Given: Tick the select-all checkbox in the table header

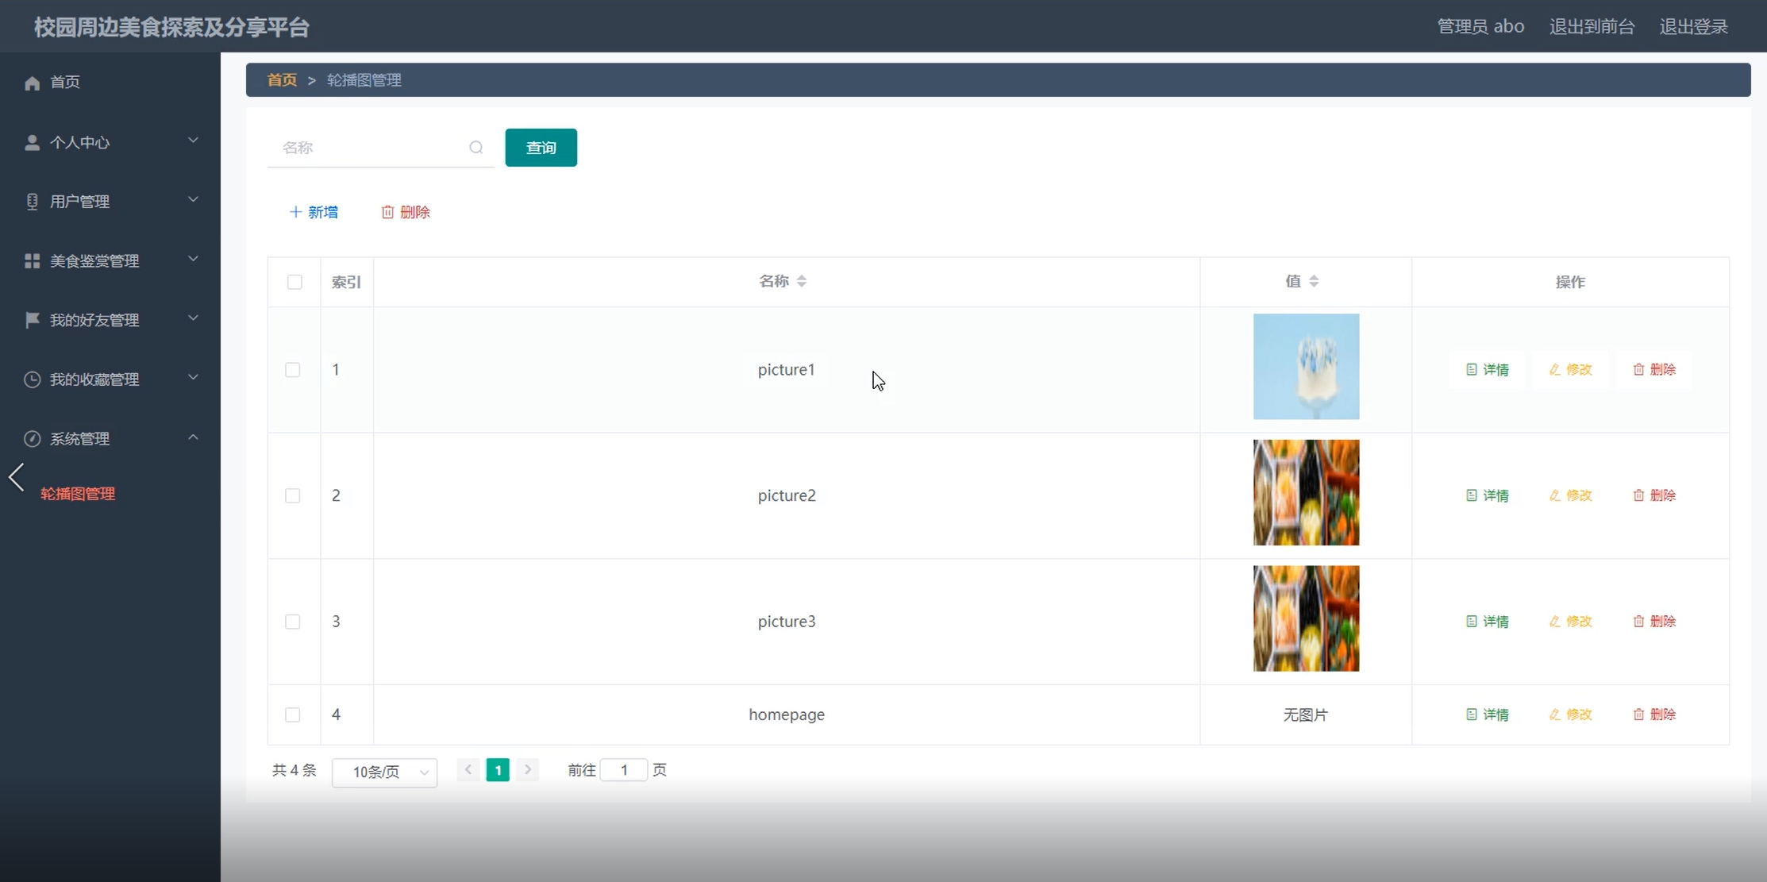Looking at the screenshot, I should tap(294, 282).
